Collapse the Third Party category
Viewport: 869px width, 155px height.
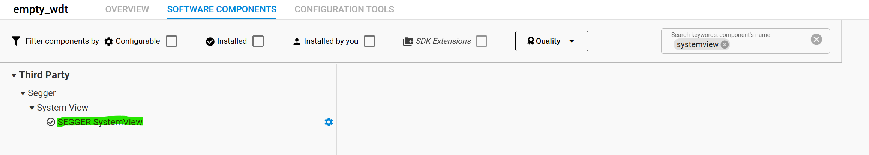14,75
